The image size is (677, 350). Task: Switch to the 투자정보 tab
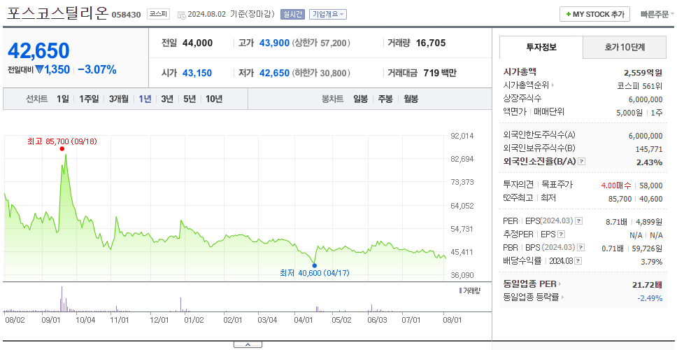(x=541, y=48)
